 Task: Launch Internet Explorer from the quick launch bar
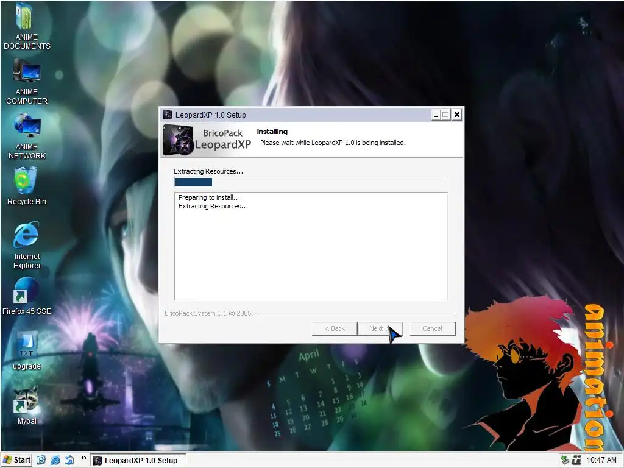point(55,460)
